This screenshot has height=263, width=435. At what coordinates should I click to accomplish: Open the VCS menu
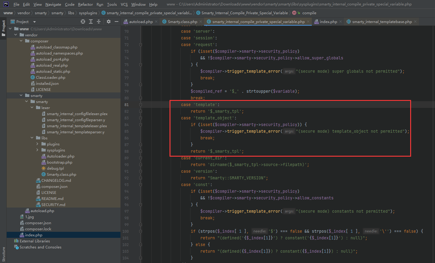pos(124,4)
